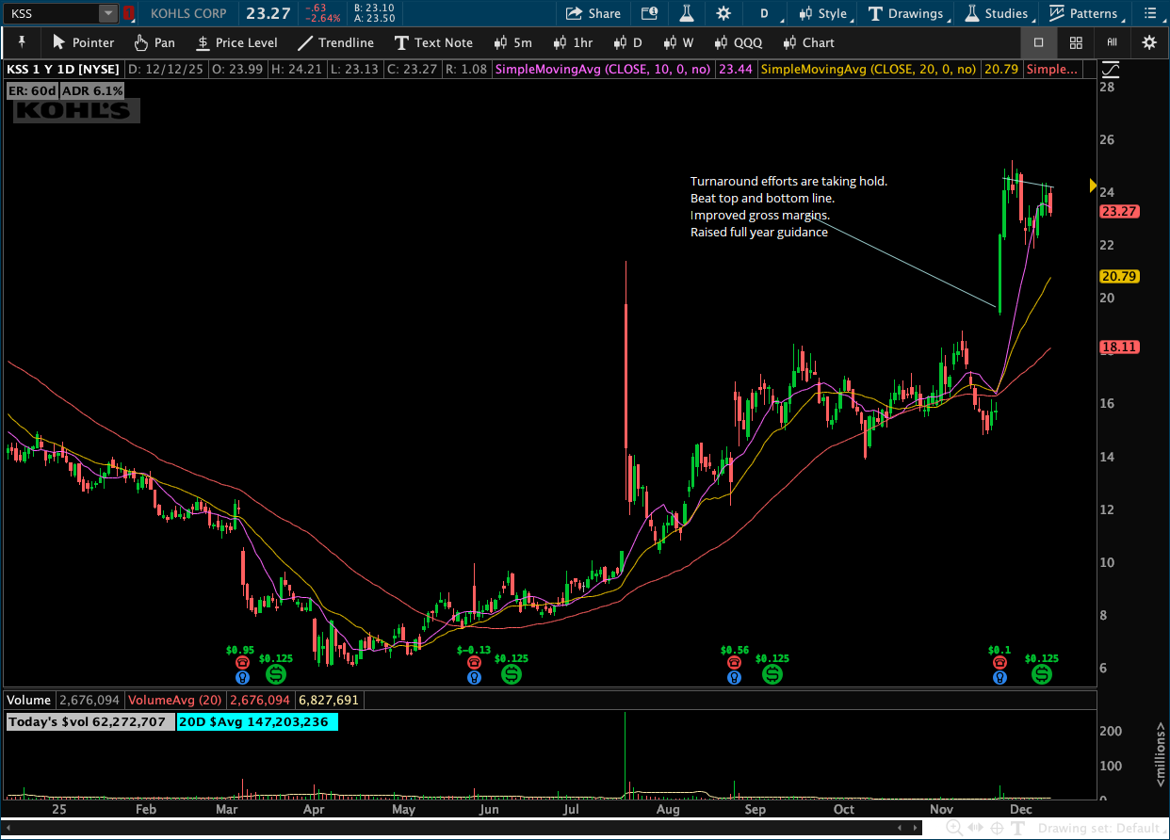Select the Text Note tool
Image resolution: width=1170 pixels, height=840 pixels.
(x=433, y=42)
